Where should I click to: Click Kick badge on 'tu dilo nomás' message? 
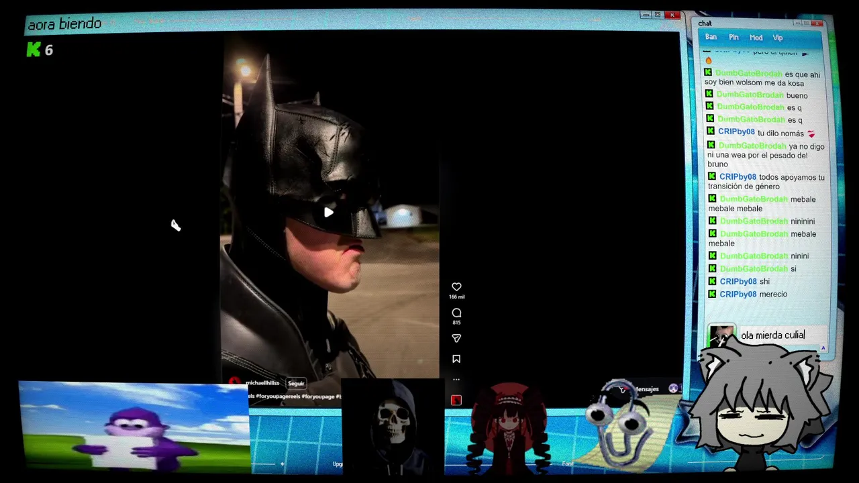(x=711, y=131)
